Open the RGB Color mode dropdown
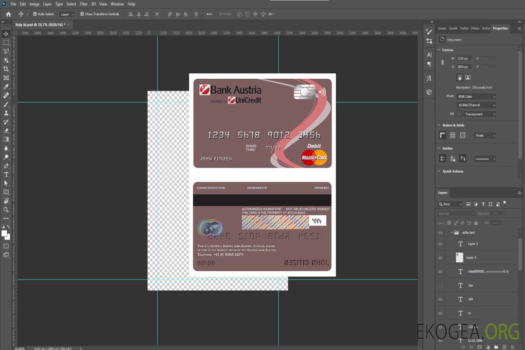 (476, 96)
